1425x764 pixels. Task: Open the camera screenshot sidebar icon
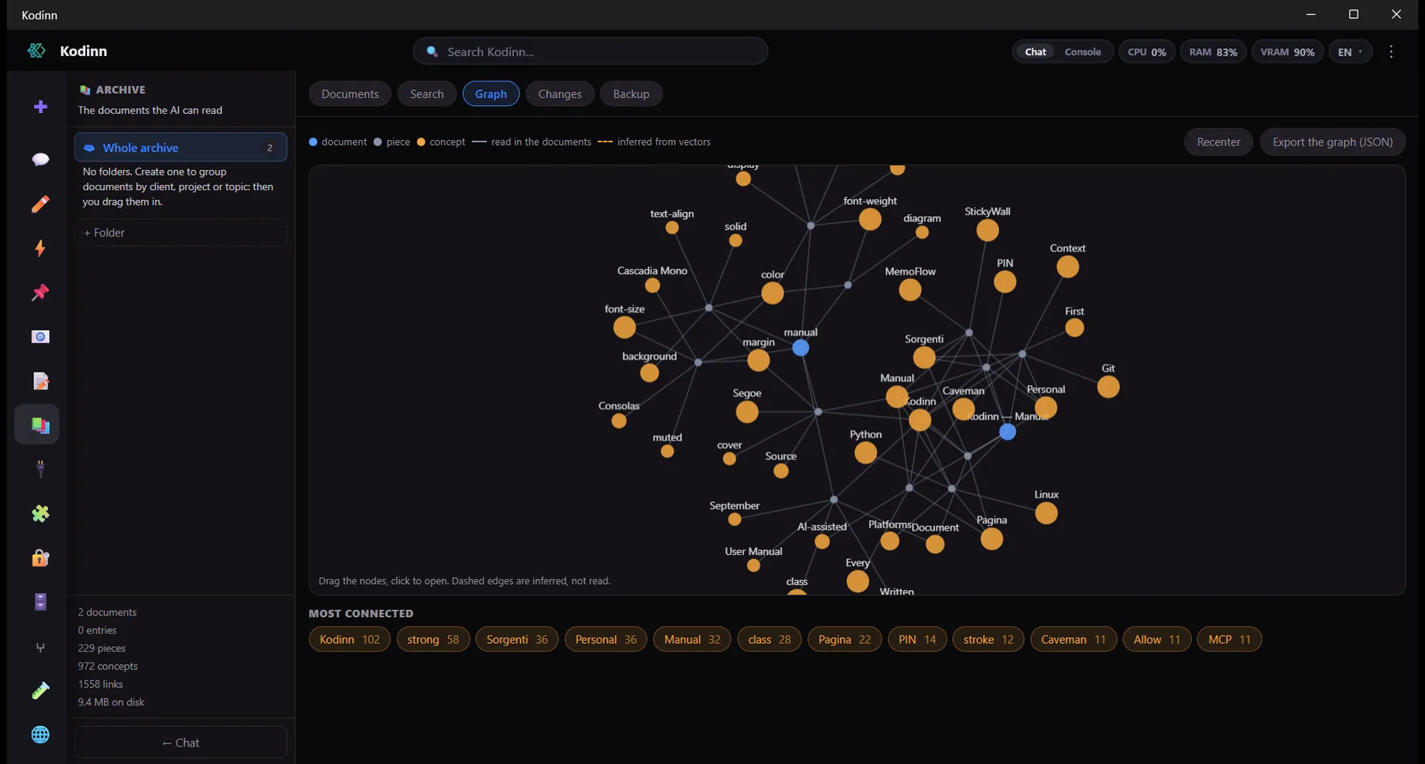pos(40,337)
